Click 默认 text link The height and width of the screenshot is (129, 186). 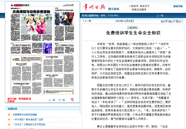[x=178, y=21]
